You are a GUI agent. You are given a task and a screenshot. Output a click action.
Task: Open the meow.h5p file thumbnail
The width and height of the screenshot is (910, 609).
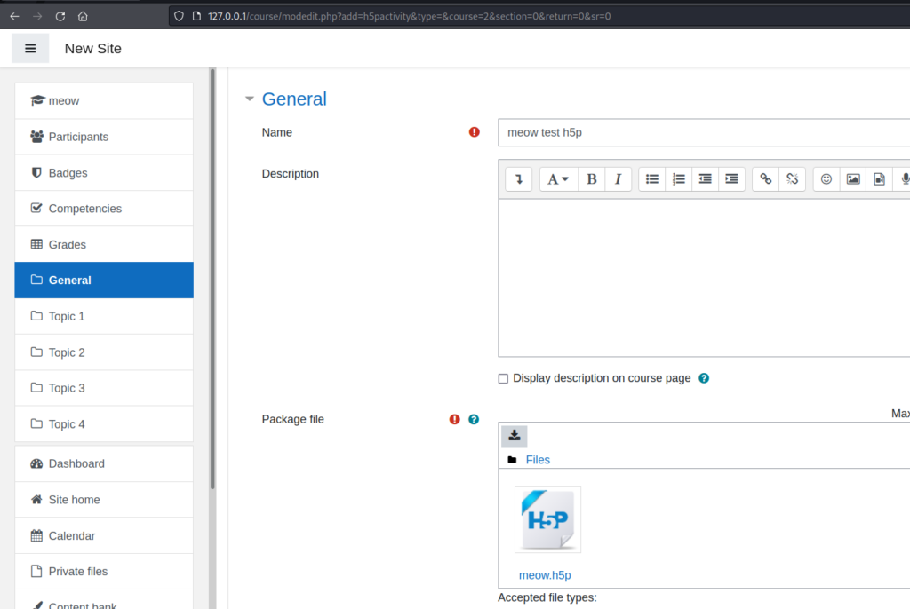tap(547, 520)
